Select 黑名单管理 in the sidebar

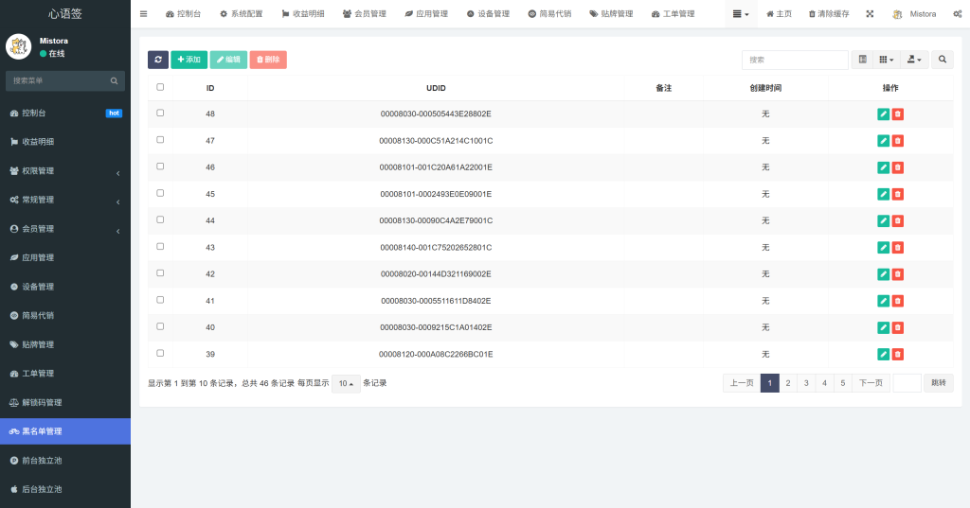pyautogui.click(x=65, y=431)
